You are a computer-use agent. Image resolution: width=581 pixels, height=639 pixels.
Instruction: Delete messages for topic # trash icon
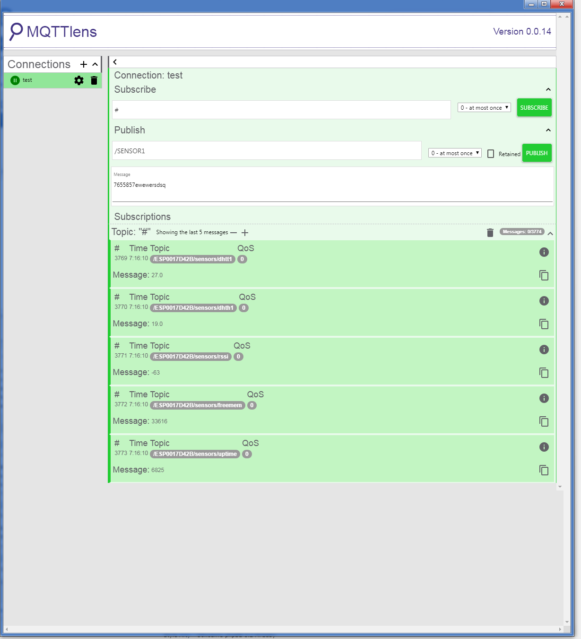[490, 232]
